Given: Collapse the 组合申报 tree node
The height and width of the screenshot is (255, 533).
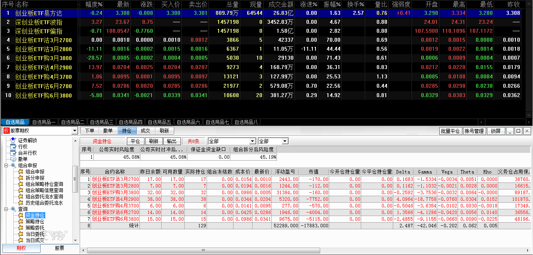Looking at the screenshot, I should coord(6,165).
